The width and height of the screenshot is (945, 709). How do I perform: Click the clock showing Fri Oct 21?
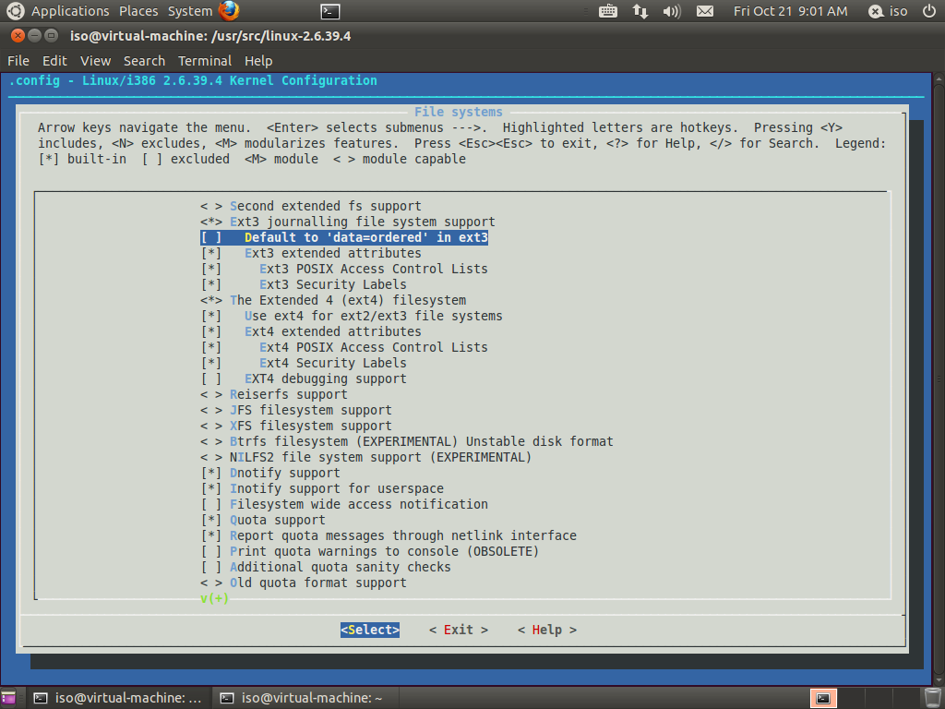[790, 11]
